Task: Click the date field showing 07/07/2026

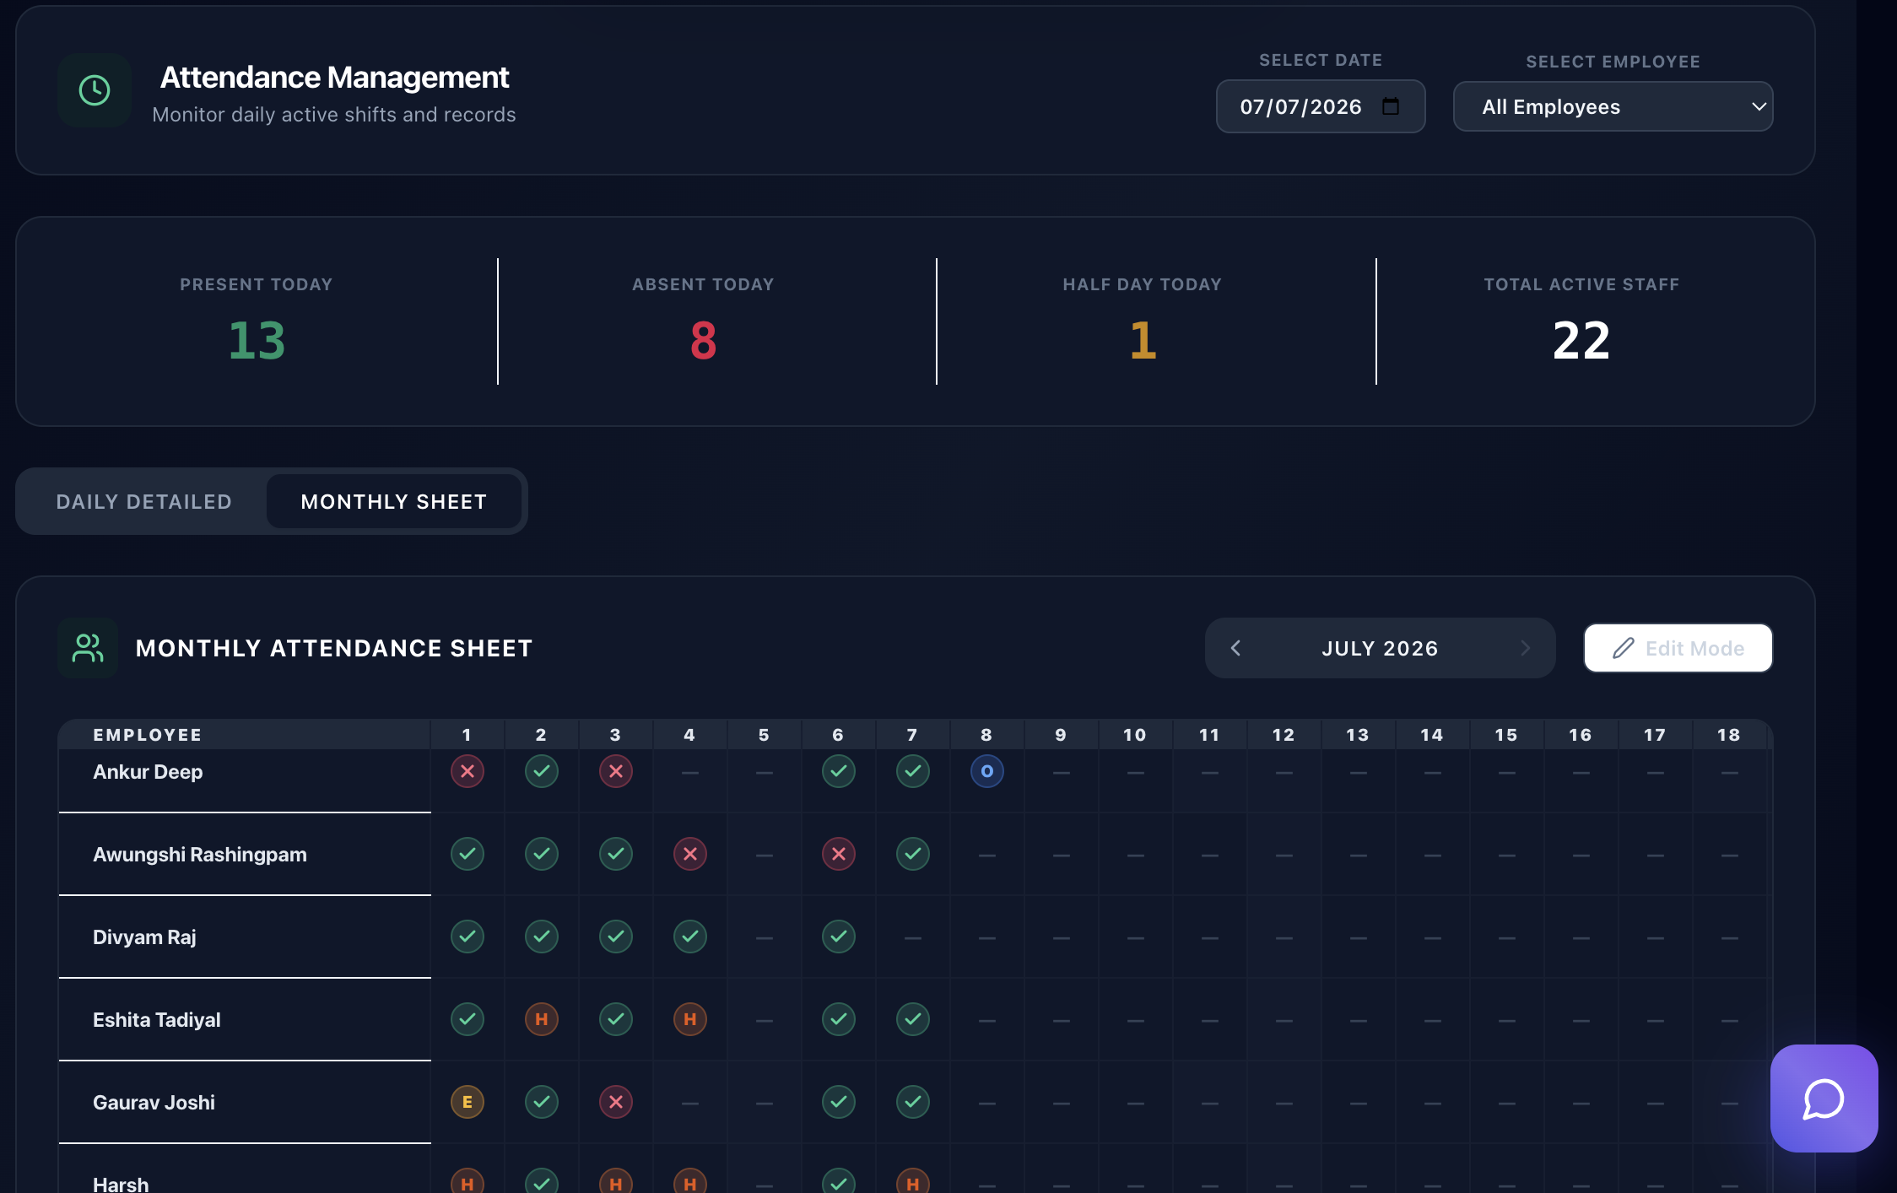Action: tap(1321, 106)
